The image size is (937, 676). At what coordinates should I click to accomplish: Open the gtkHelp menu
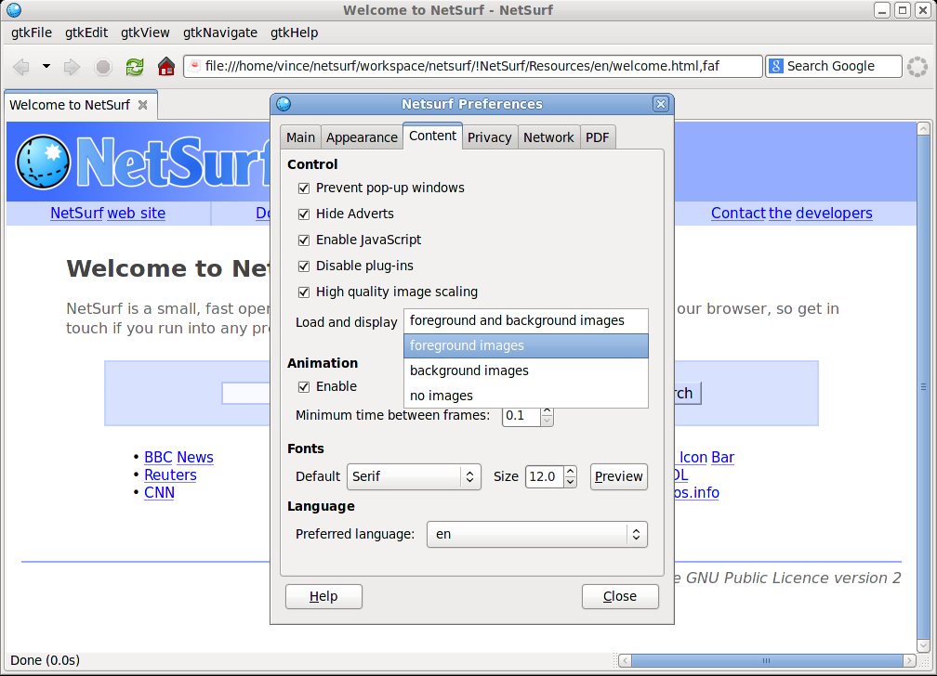[x=294, y=32]
